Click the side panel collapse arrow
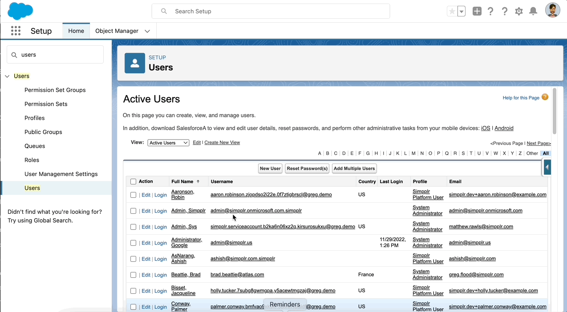Image resolution: width=567 pixels, height=312 pixels. (x=547, y=168)
